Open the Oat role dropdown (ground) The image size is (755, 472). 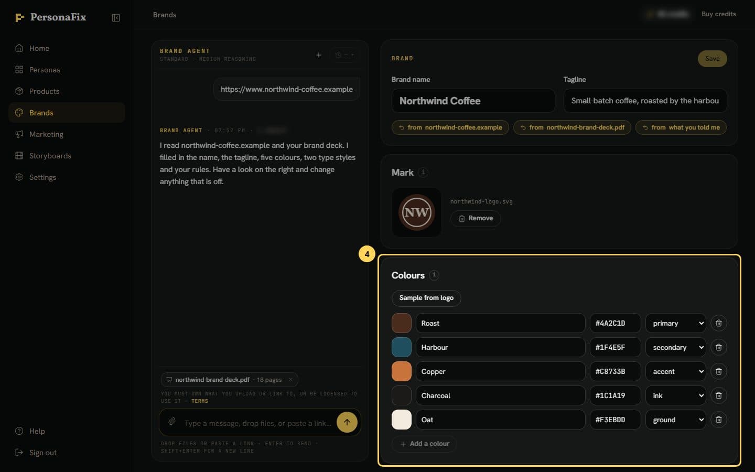675,420
